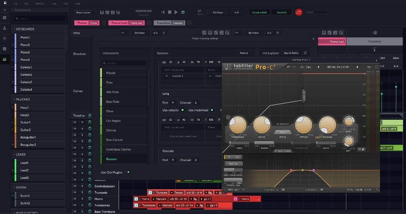Click the power icon next to Timeline
The width and height of the screenshot is (406, 214).
pyautogui.click(x=90, y=115)
